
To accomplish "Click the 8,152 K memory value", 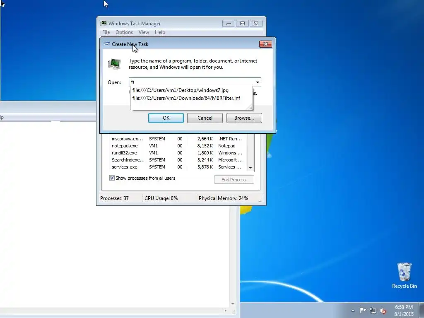I will pos(205,146).
